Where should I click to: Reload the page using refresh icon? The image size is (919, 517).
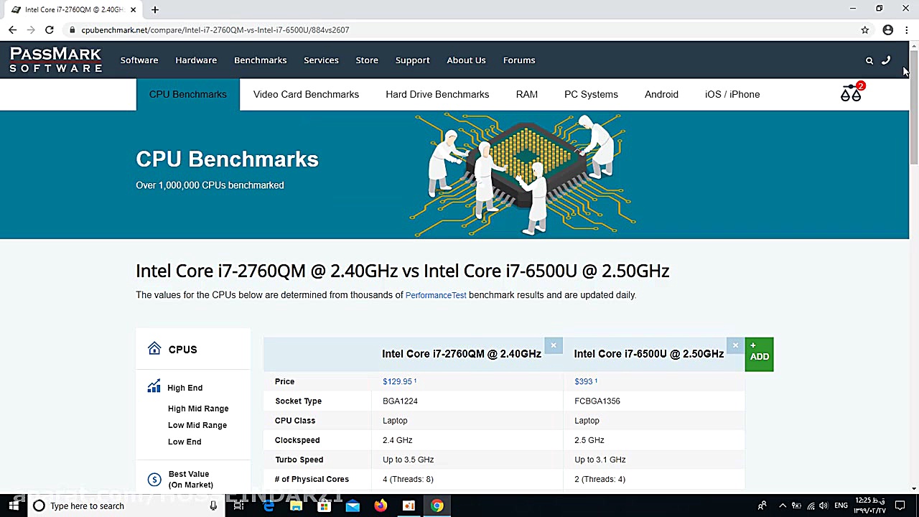pyautogui.click(x=49, y=30)
